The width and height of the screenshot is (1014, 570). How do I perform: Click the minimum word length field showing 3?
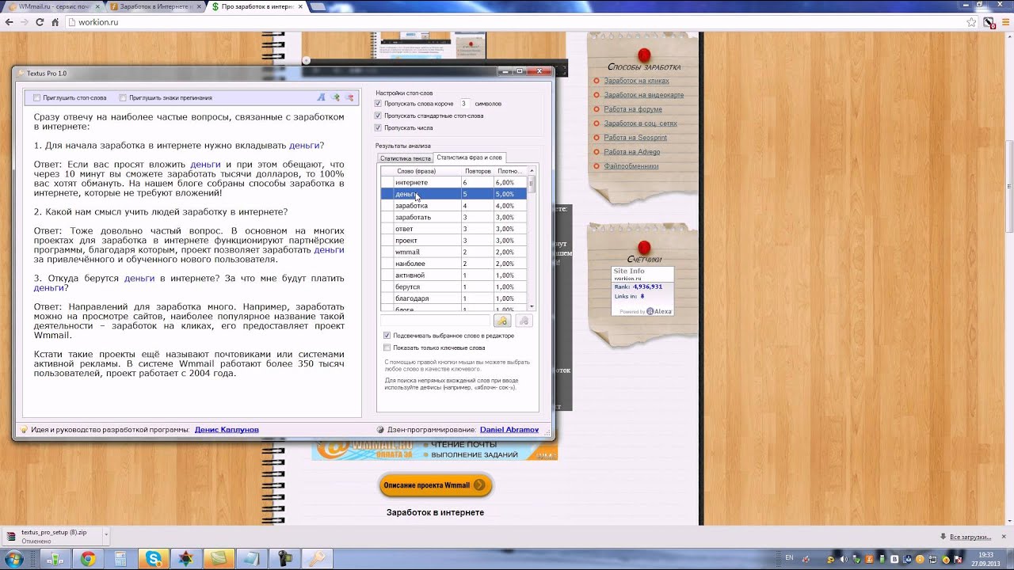pos(464,104)
